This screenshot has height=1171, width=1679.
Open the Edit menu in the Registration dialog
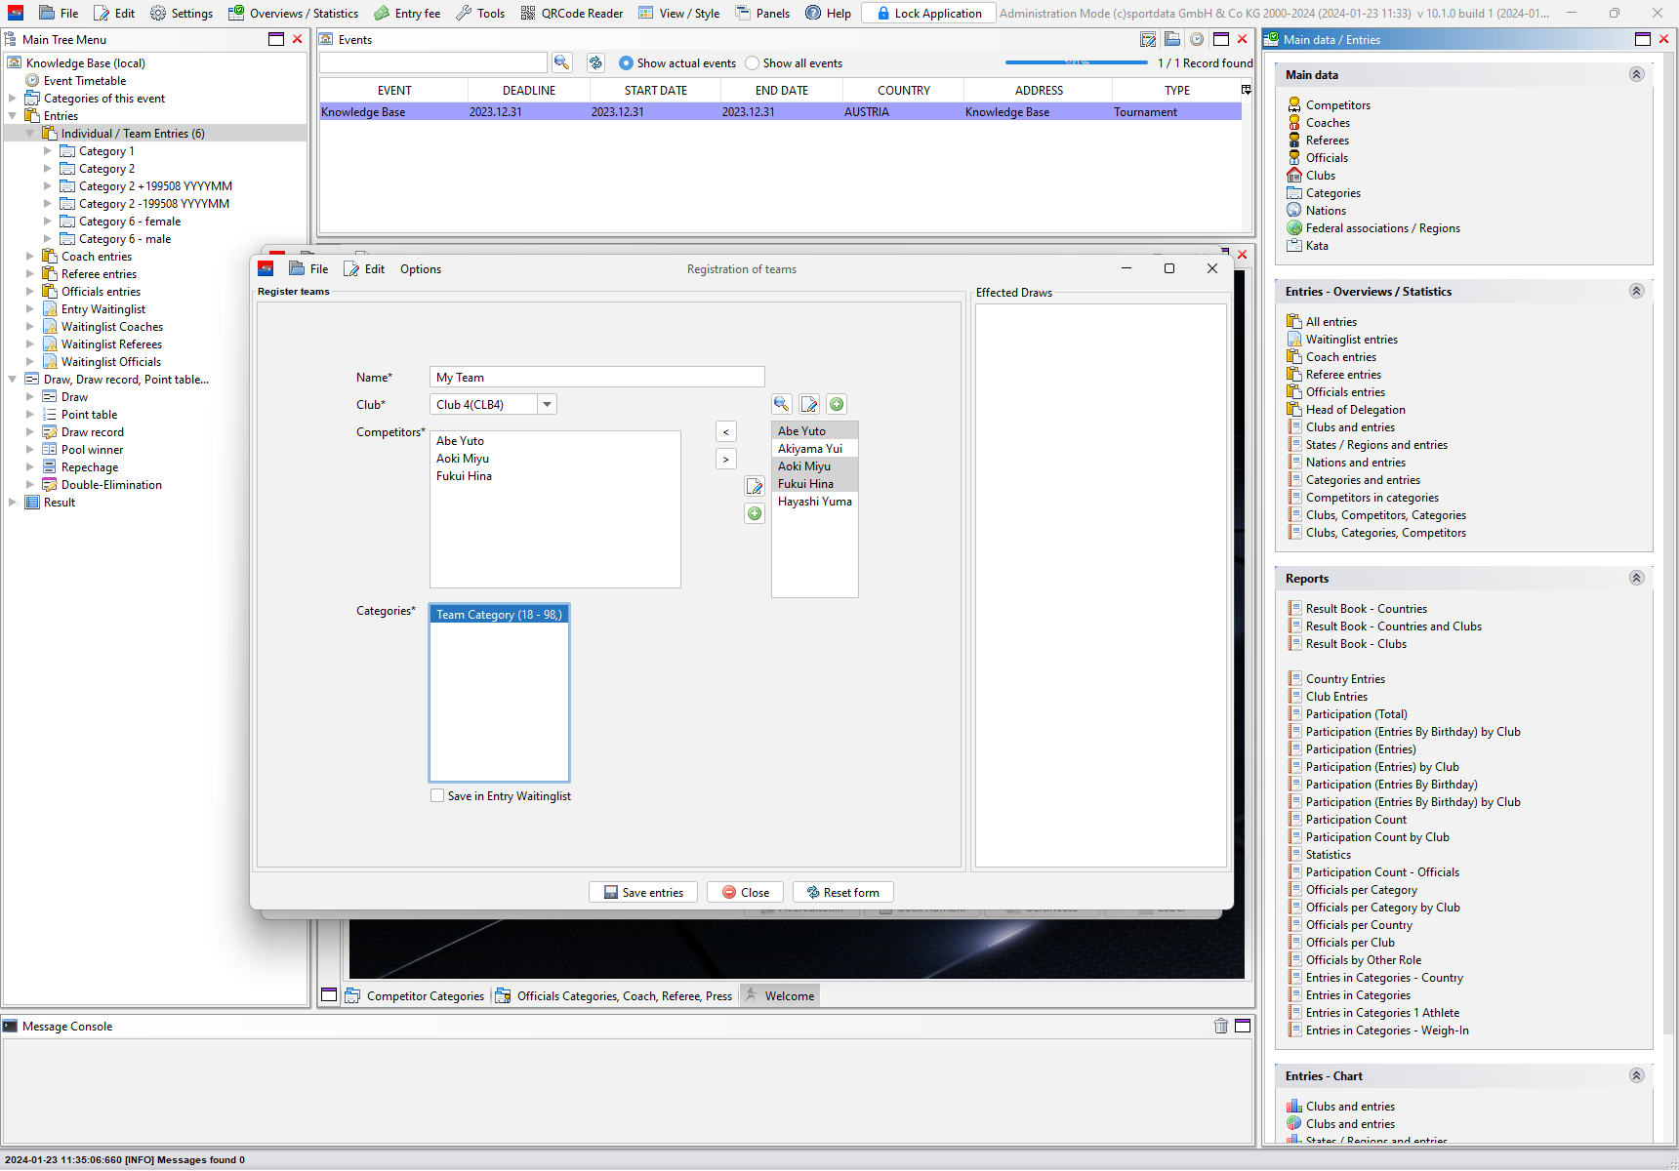(364, 269)
